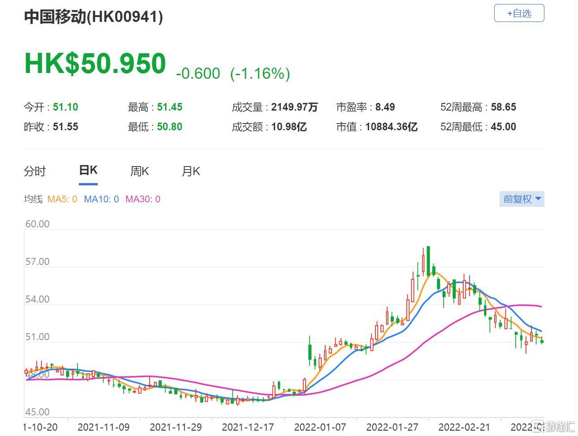Click the 市盈率 P/E value 8.49

pos(385,107)
